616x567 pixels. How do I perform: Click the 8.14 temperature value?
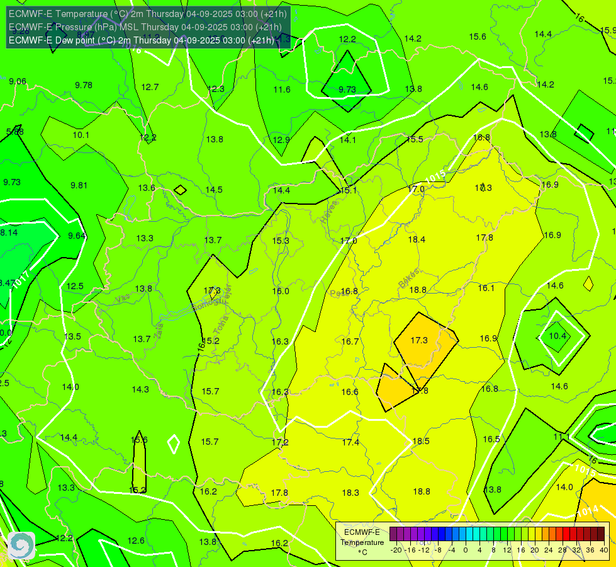pos(9,232)
